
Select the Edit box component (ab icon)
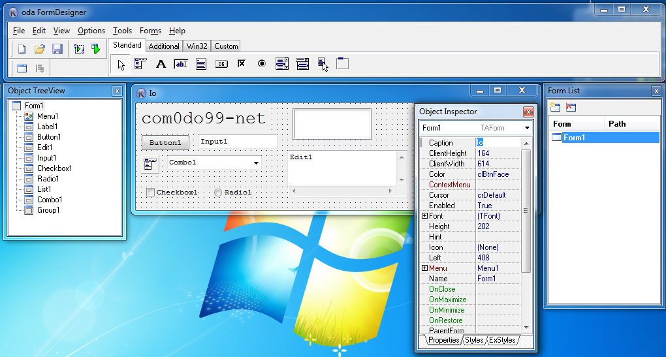coord(180,64)
